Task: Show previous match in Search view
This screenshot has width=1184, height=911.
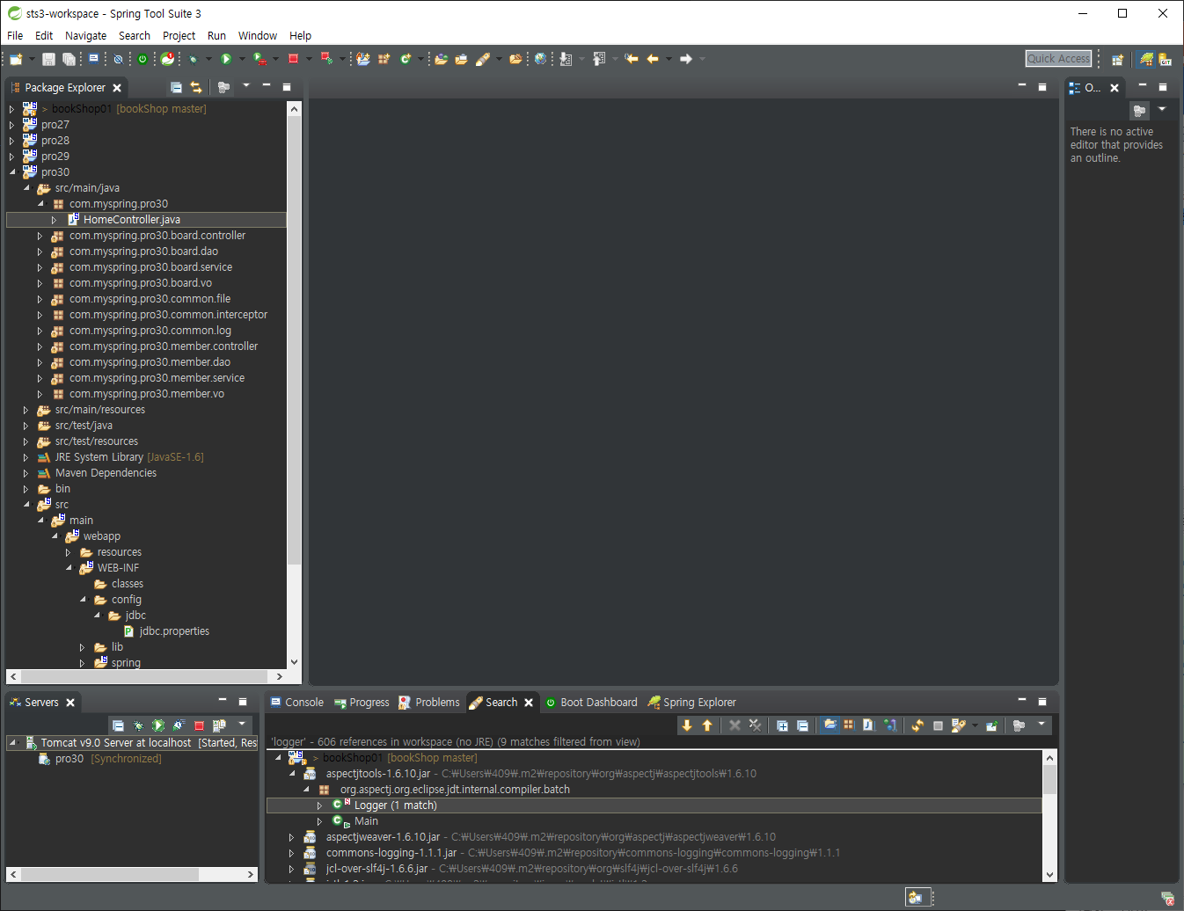Action: tap(707, 725)
